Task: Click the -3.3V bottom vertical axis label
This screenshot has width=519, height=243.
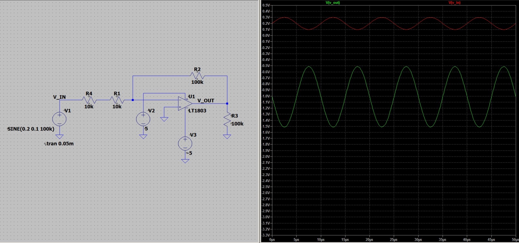Action: tap(266, 235)
